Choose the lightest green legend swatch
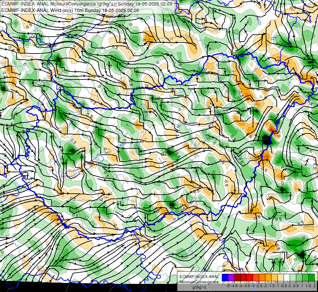 coord(293,278)
